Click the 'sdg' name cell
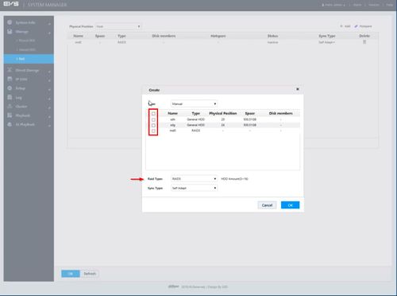 (172, 125)
